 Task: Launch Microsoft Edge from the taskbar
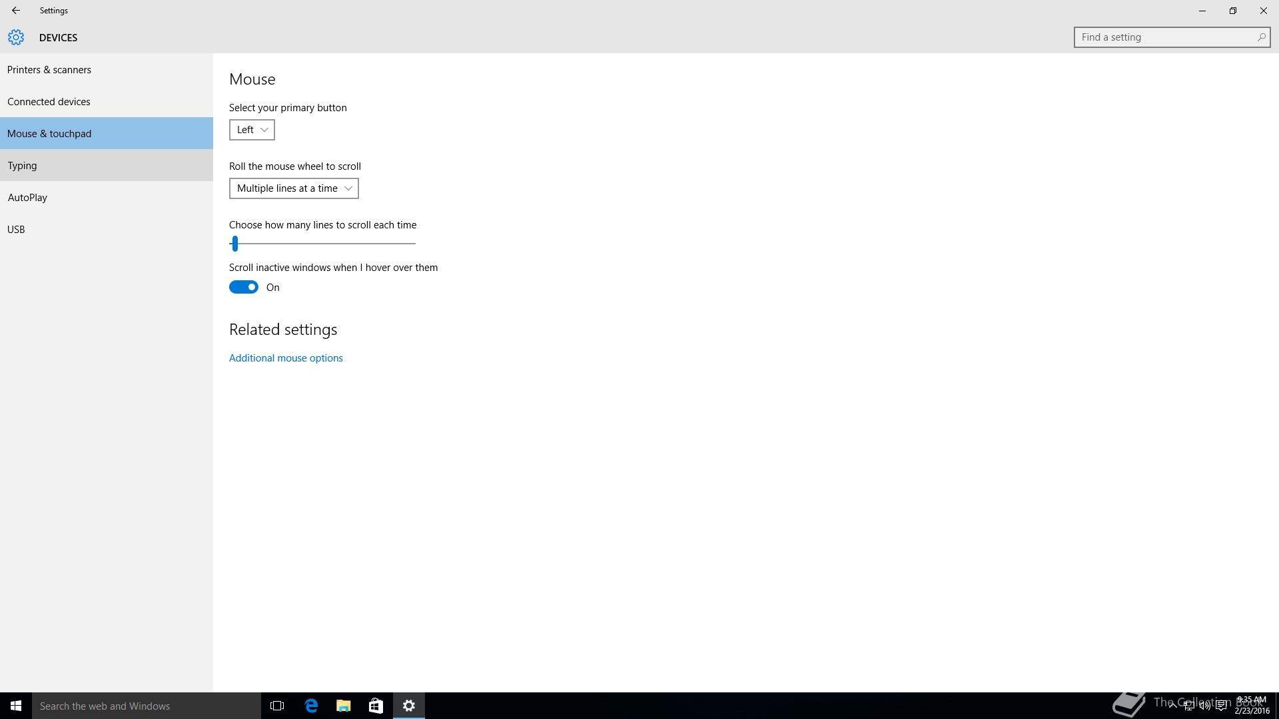pyautogui.click(x=311, y=706)
